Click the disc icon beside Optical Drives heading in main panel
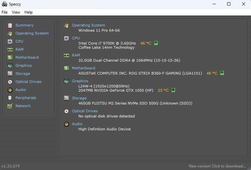The width and height of the screenshot is (251, 170). click(x=66, y=111)
